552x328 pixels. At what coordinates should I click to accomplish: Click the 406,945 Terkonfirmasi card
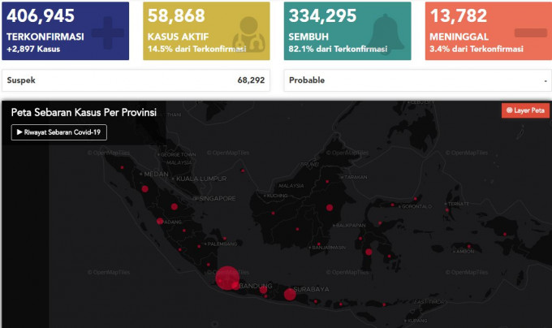(66, 31)
